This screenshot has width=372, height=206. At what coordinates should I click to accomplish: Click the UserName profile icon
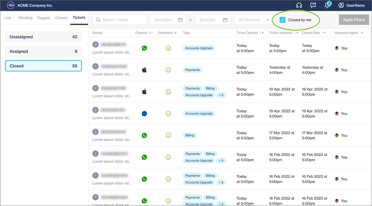[341, 5]
